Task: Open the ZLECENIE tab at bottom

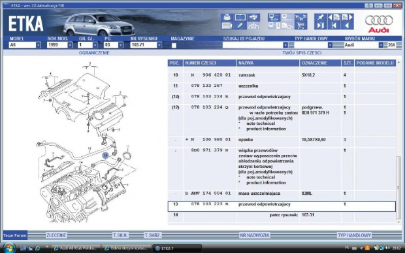Action: click(x=56, y=235)
